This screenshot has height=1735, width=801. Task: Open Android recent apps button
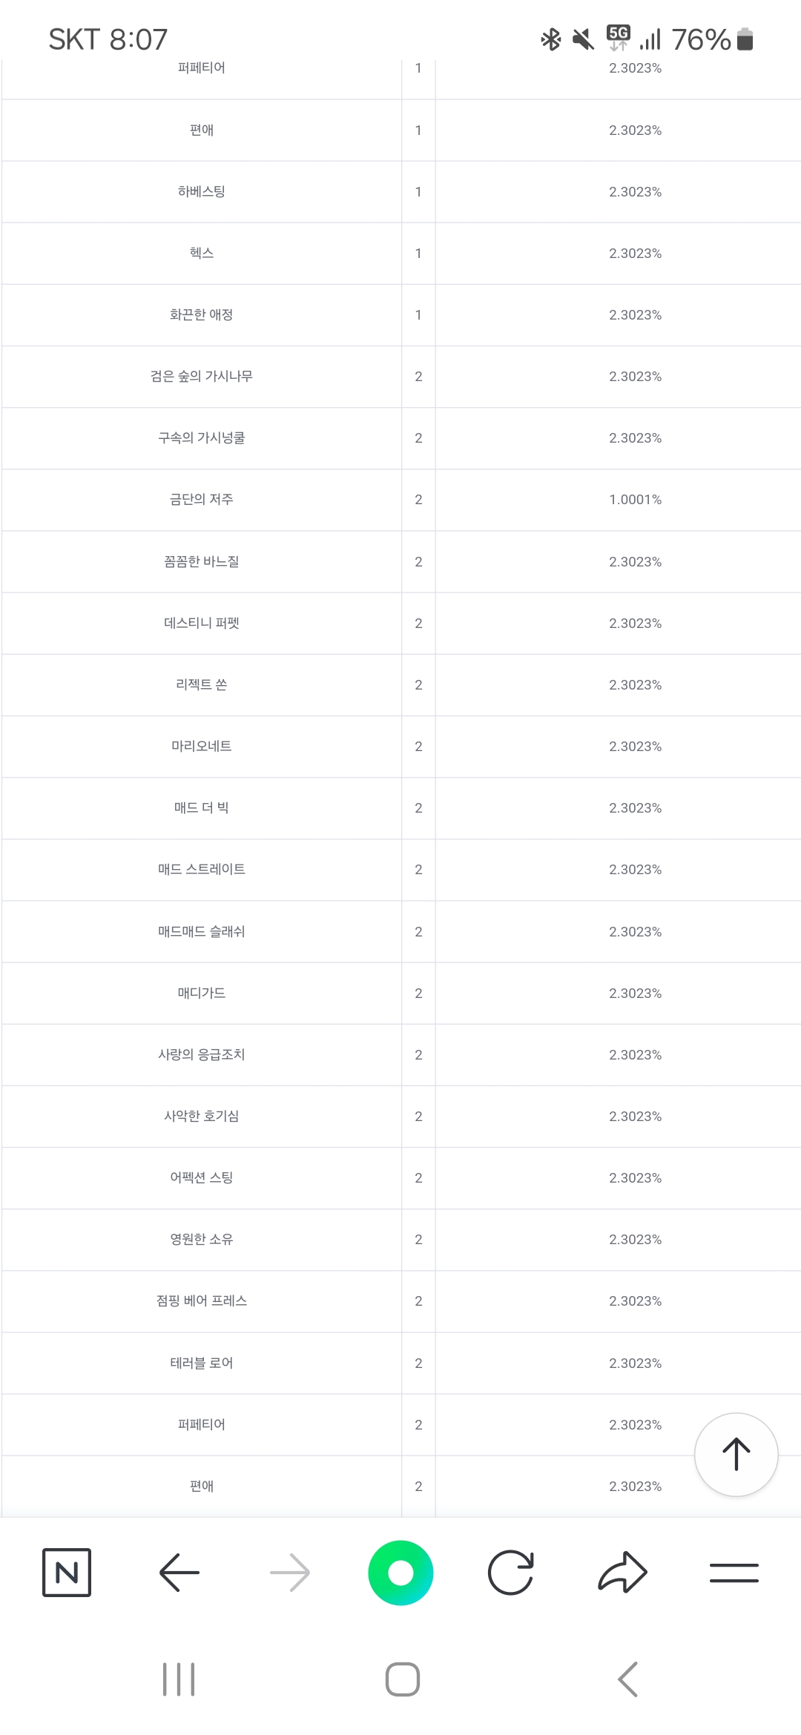(x=179, y=1679)
